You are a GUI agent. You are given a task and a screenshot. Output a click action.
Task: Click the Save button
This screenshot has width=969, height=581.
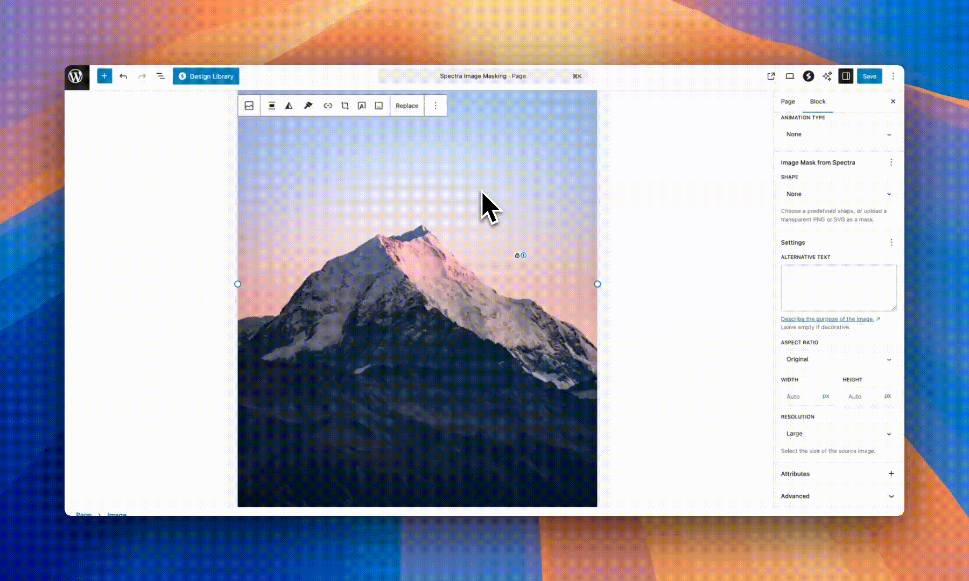tap(869, 76)
